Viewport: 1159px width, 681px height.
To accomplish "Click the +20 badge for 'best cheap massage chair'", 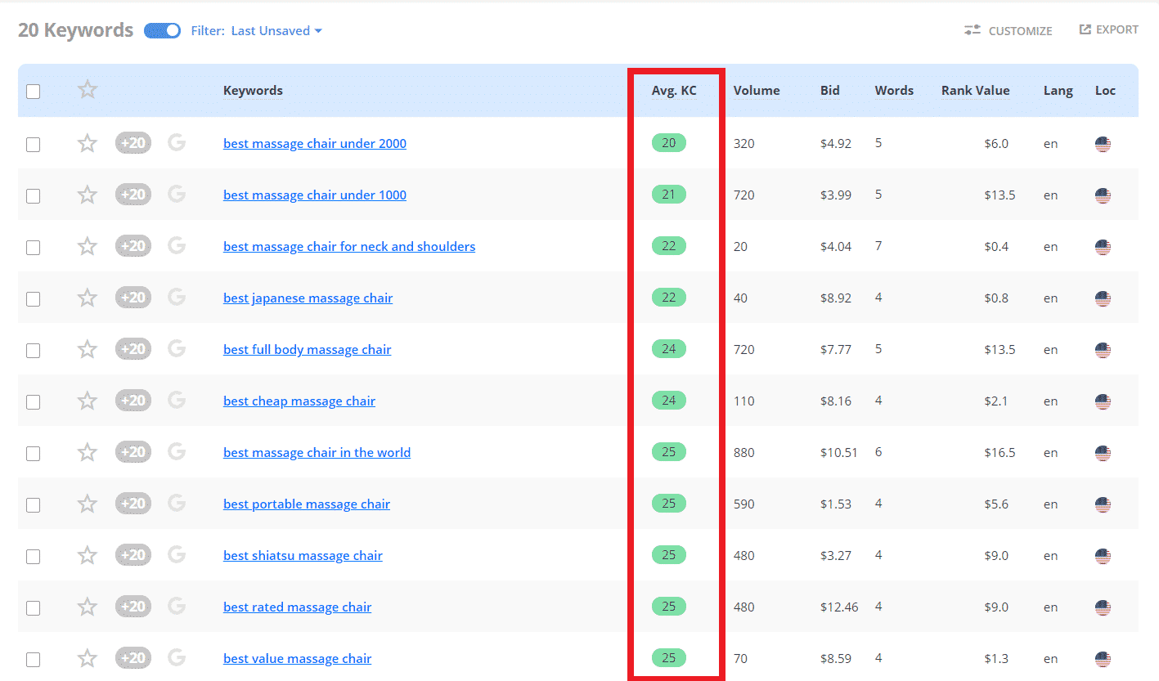I will pyautogui.click(x=133, y=401).
